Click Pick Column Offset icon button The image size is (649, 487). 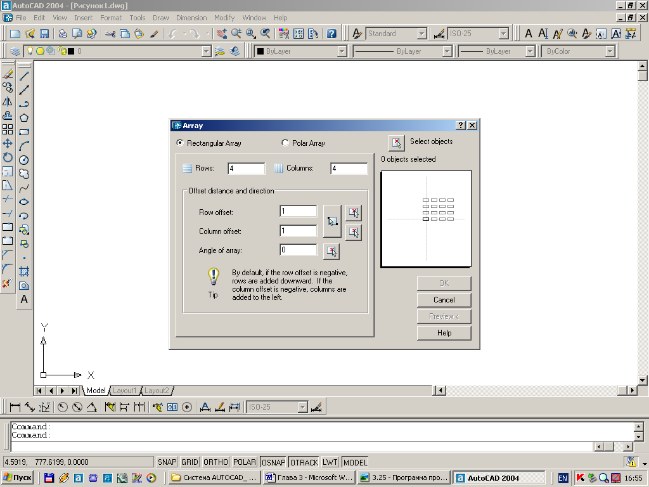click(354, 232)
